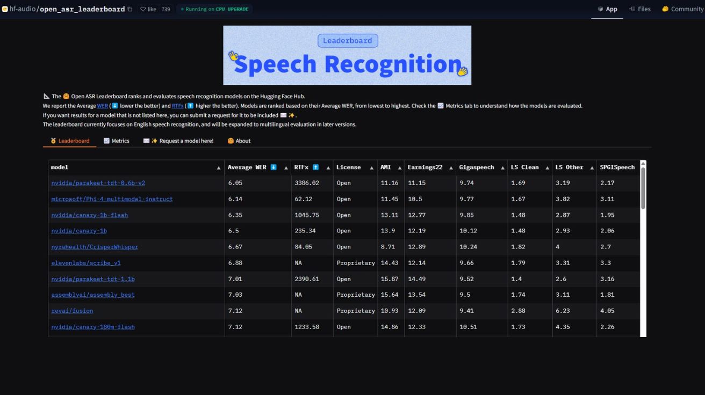This screenshot has height=395, width=705.
Task: Follow the WER link in the description
Action: [x=103, y=106]
